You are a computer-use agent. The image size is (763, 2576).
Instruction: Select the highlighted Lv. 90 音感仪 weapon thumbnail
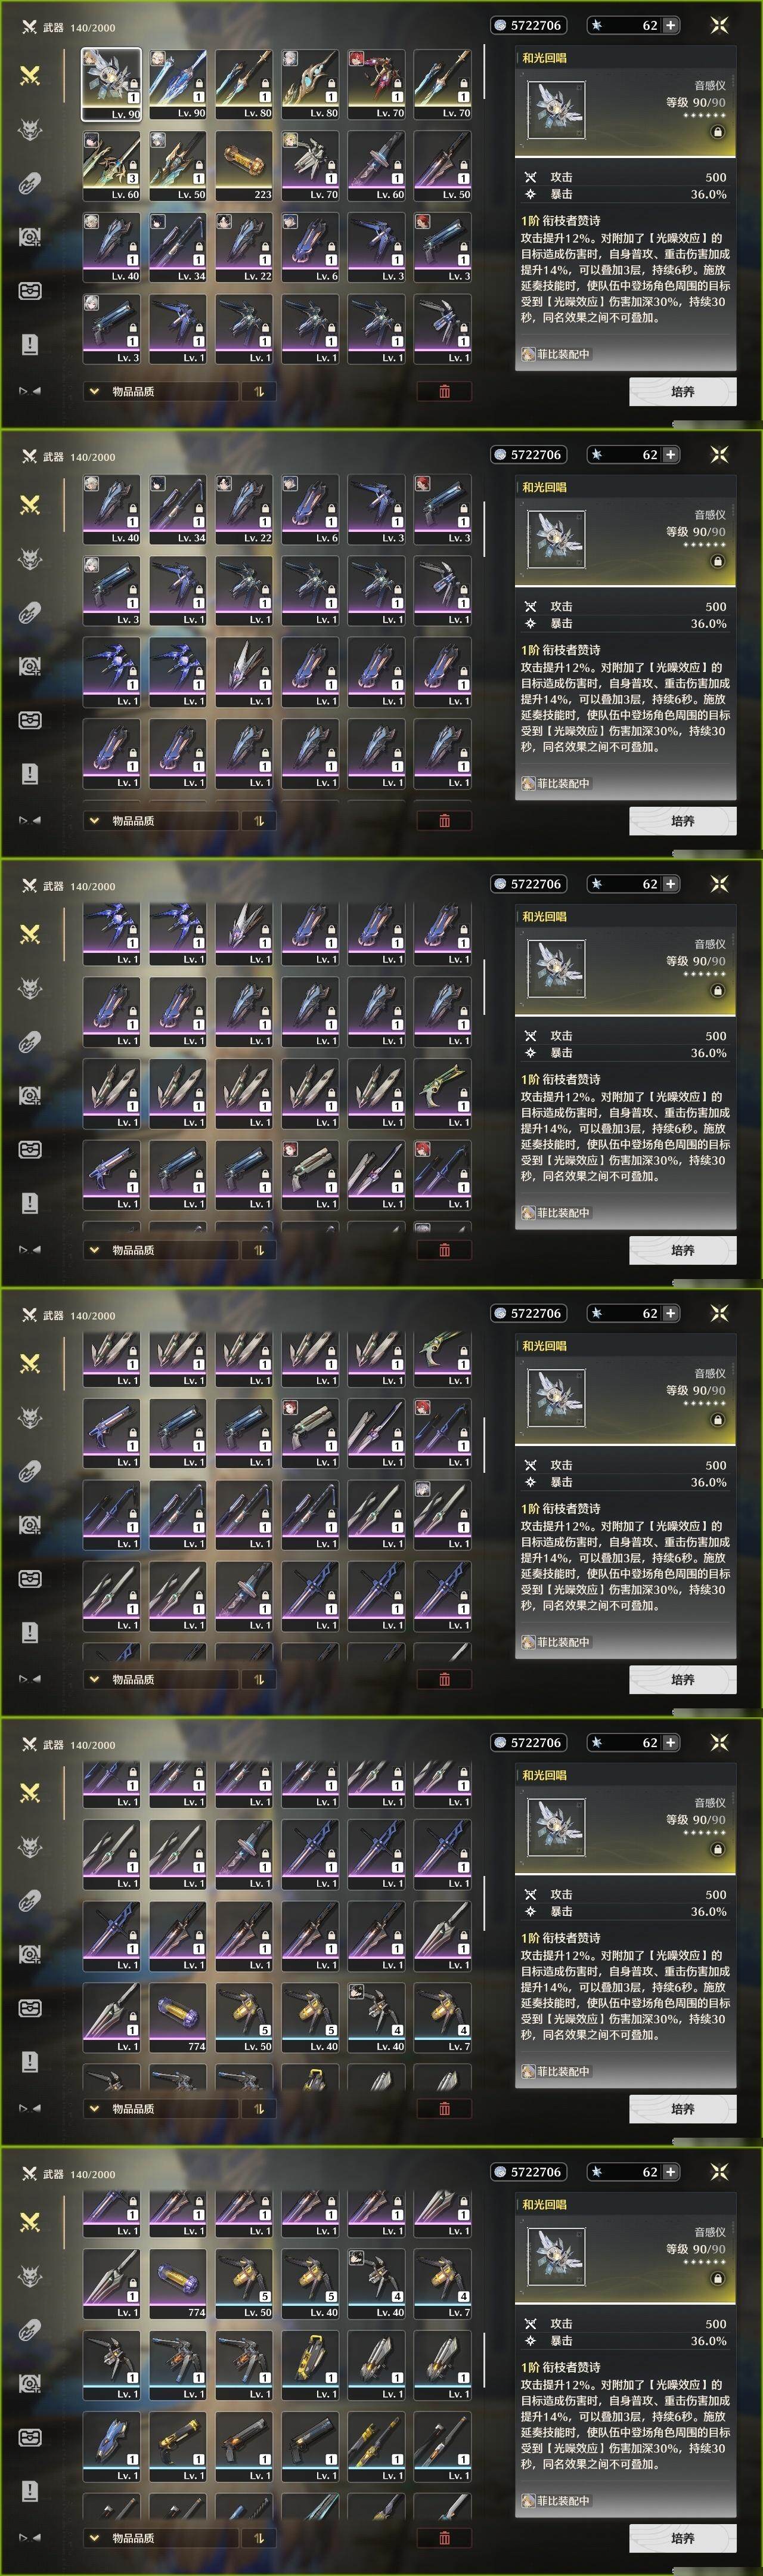point(111,85)
